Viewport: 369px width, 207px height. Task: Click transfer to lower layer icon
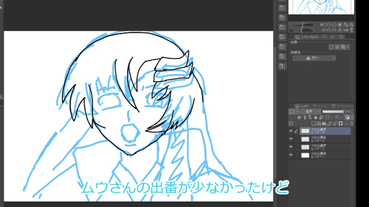330,123
